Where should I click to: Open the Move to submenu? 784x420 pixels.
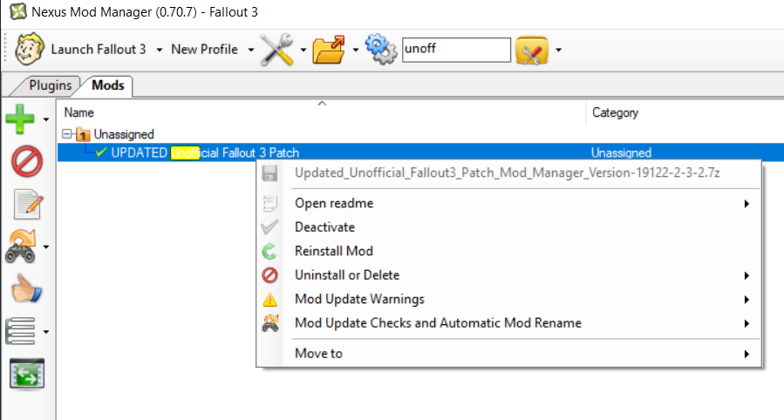pyautogui.click(x=509, y=354)
